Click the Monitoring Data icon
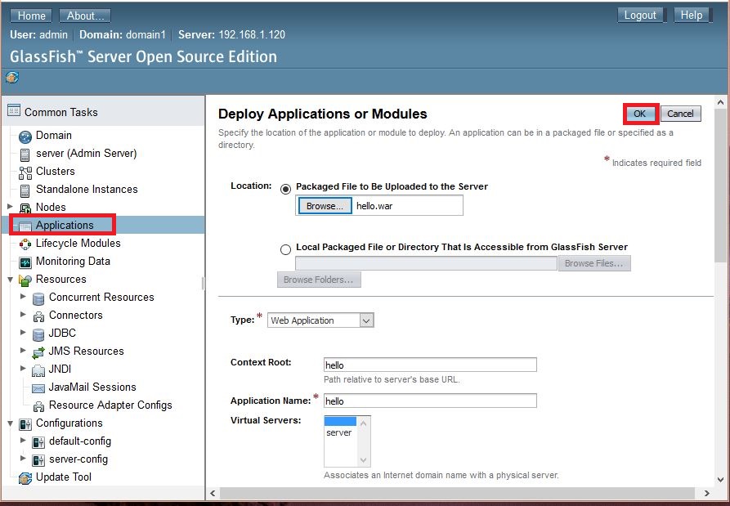This screenshot has width=730, height=506. [25, 262]
